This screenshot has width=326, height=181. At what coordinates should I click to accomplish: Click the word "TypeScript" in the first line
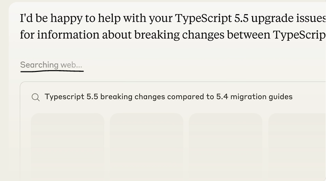pyautogui.click(x=203, y=18)
